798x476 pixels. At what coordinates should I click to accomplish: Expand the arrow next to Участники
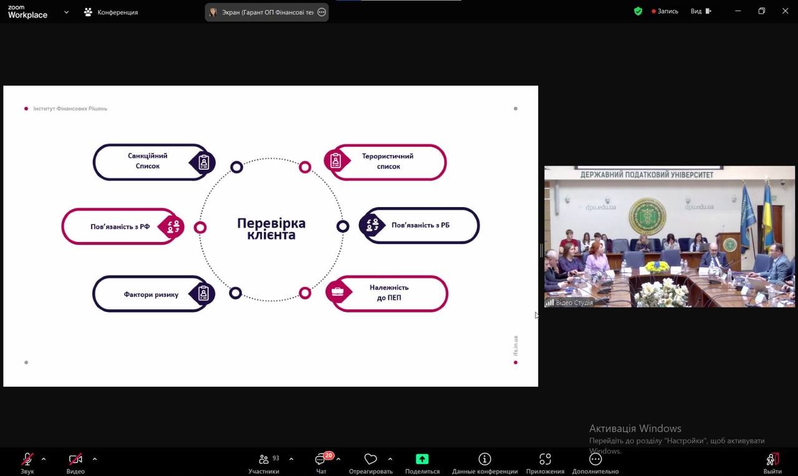coord(291,459)
